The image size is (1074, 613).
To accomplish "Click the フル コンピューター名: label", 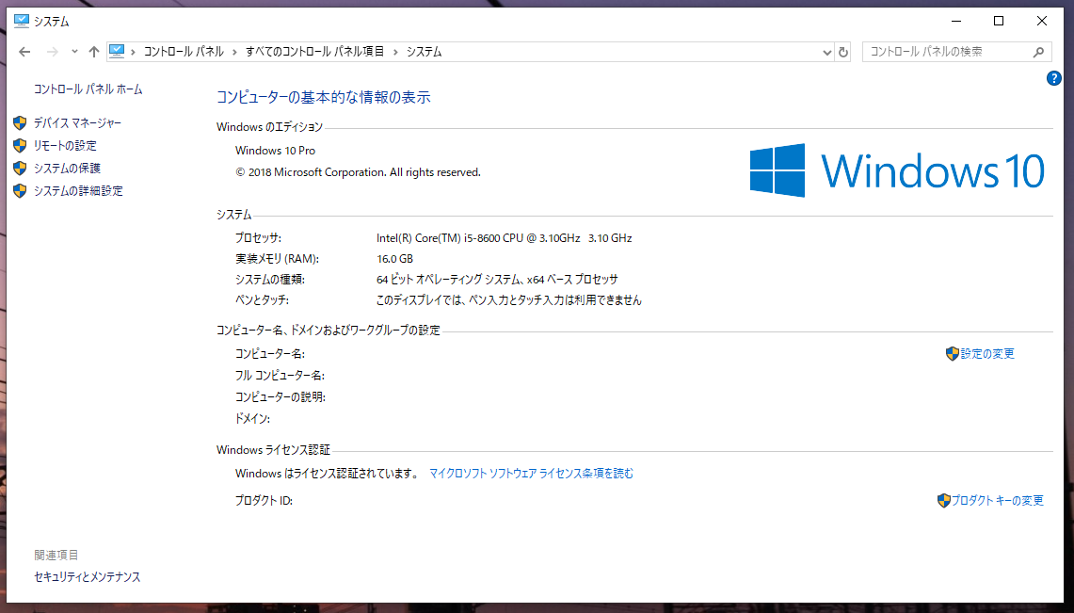I will pyautogui.click(x=280, y=376).
